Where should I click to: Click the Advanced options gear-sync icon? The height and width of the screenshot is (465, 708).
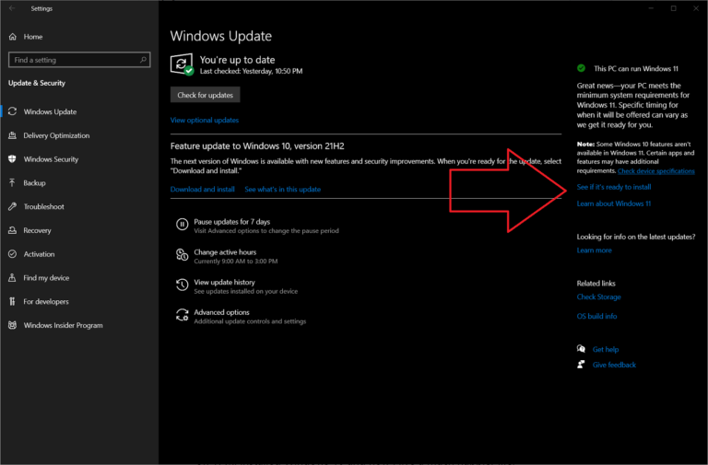[182, 315]
